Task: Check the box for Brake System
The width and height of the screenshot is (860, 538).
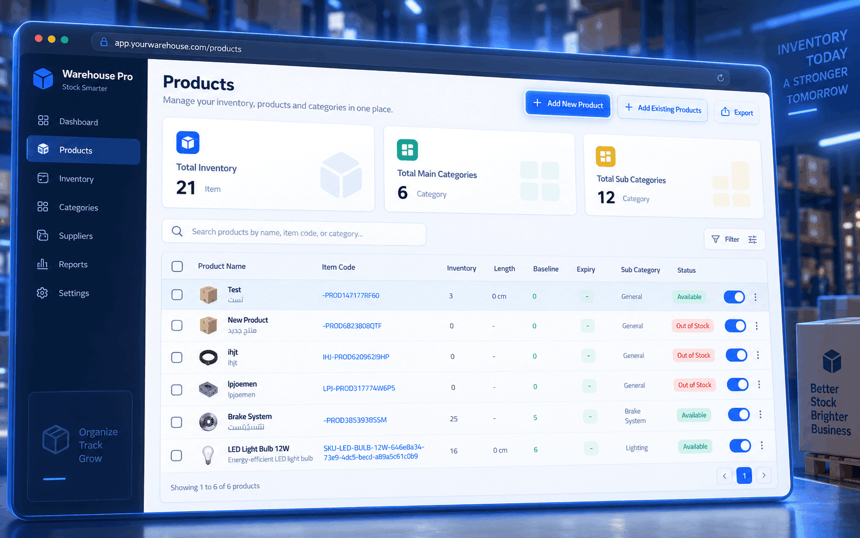Action: 177,422
